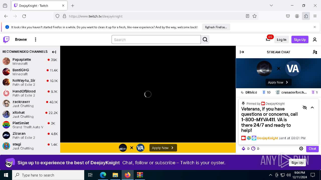Screen dimensions: 321x180
Task: Open the Windows notification center
Action: click(313, 175)
